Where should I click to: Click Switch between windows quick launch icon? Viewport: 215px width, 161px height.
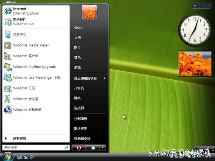[26, 157]
